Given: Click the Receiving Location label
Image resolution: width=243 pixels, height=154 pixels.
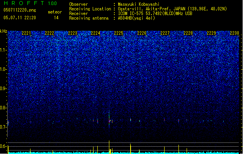Looking at the screenshot, I should [90, 9].
